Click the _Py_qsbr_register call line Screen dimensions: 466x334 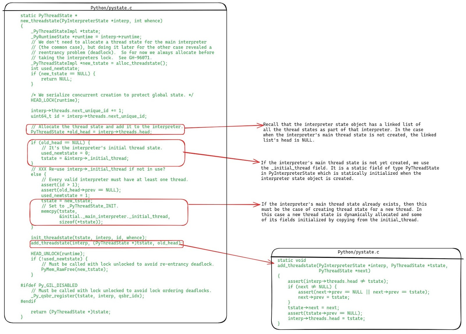(87, 296)
